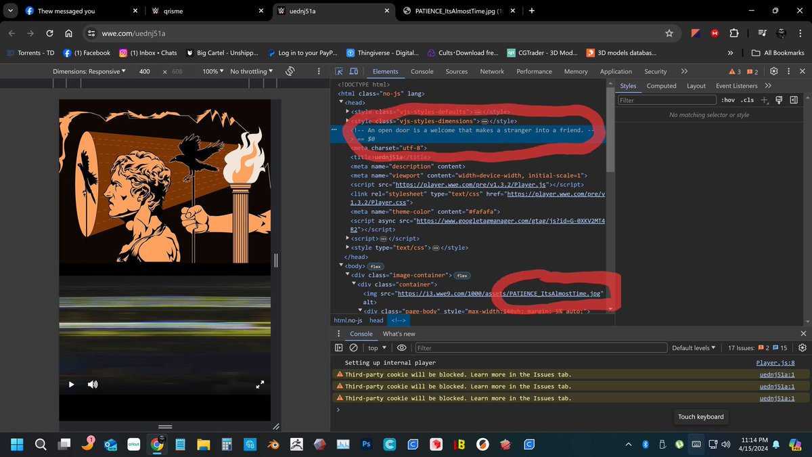Open device toolbar more options menu
812x457 pixels.
pyautogui.click(x=319, y=71)
